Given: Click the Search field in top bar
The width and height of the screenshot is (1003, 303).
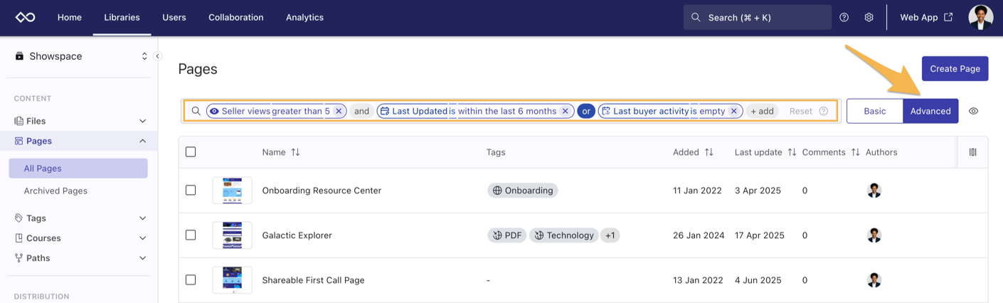Looking at the screenshot, I should 757,17.
